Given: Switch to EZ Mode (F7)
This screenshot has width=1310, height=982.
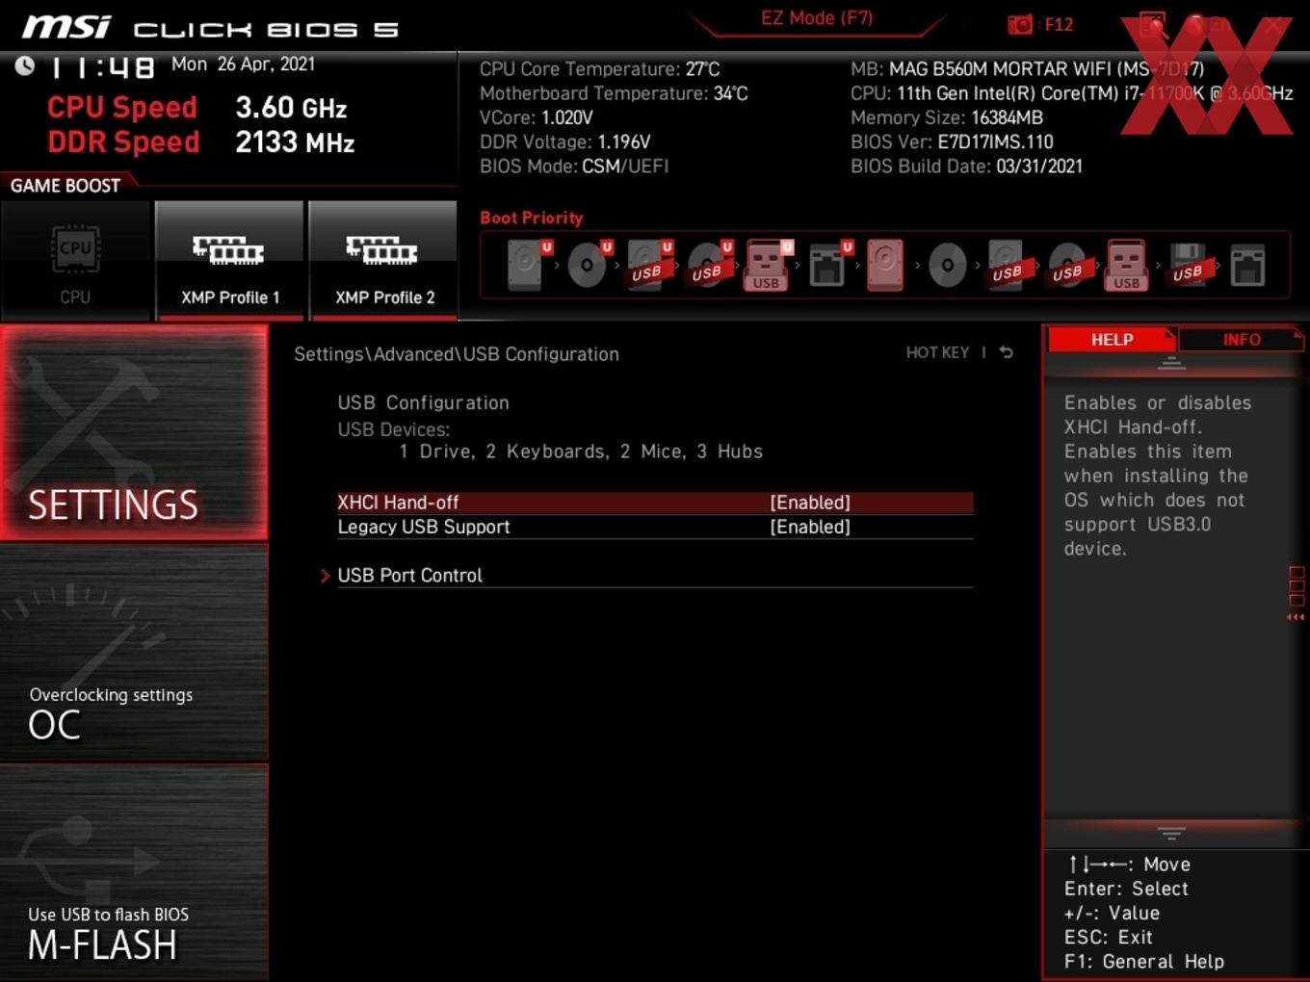Looking at the screenshot, I should click(x=817, y=18).
